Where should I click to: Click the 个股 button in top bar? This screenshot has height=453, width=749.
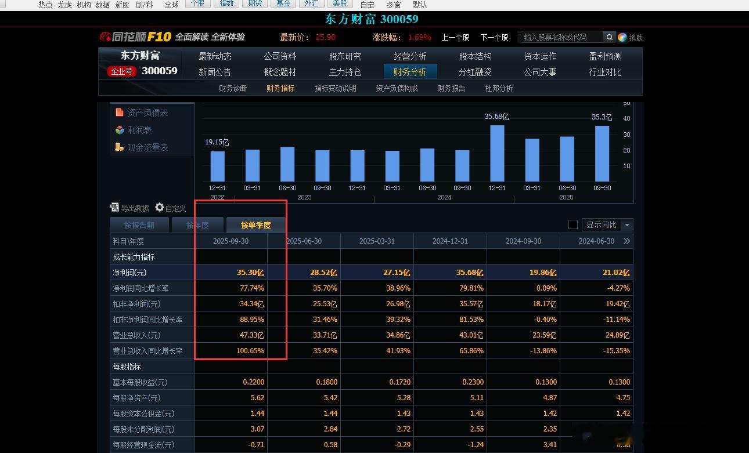pyautogui.click(x=197, y=3)
